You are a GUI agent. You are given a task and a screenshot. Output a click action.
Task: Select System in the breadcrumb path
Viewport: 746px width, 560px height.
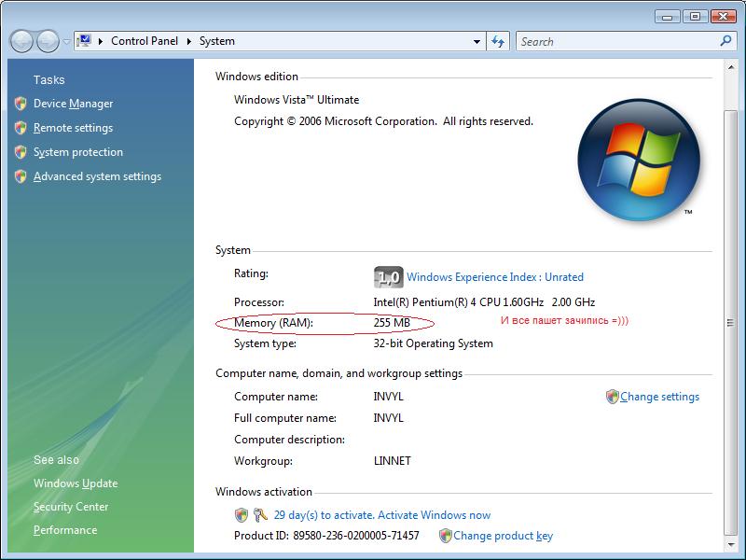[x=217, y=41]
